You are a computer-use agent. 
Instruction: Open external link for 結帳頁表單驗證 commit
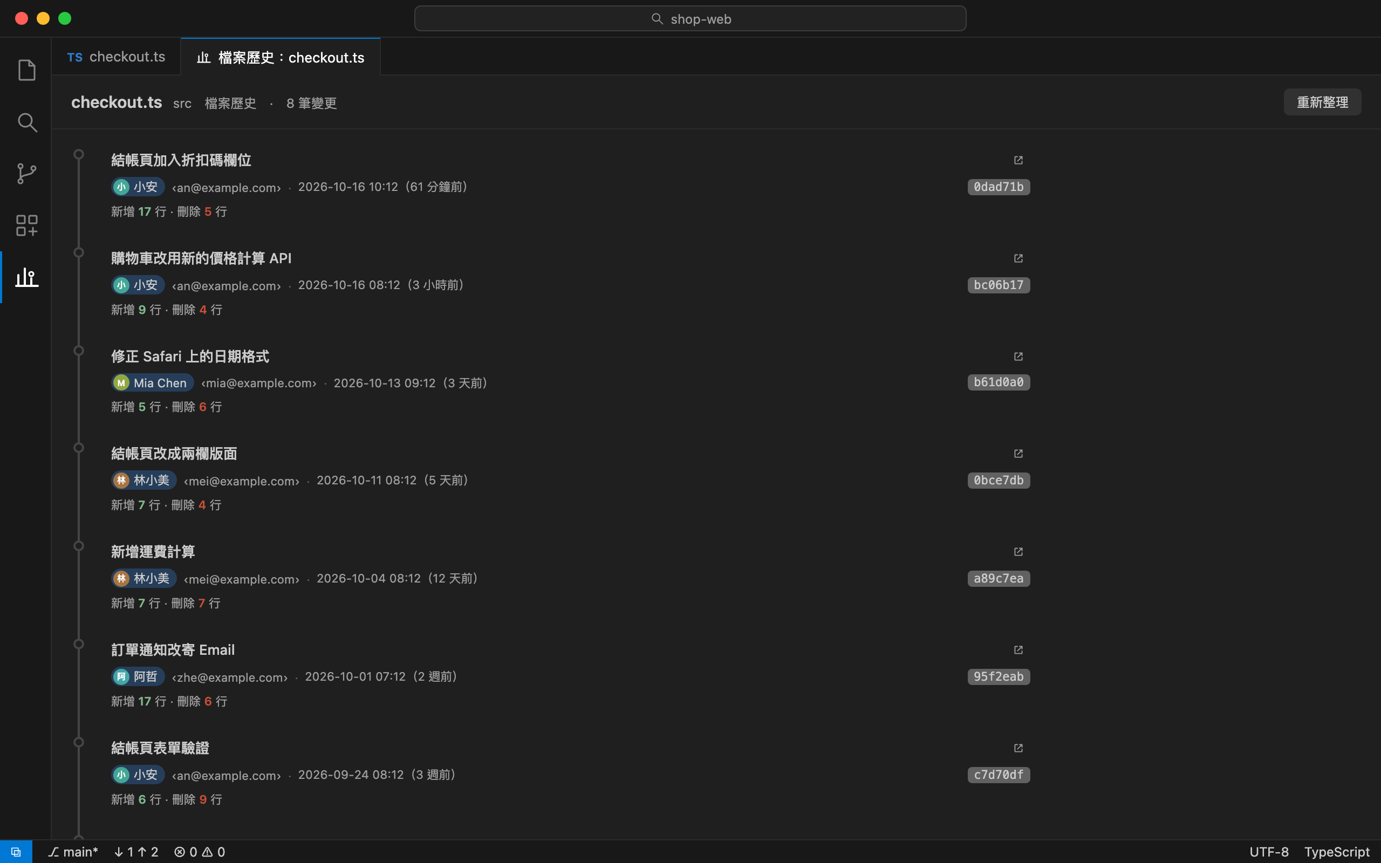(1018, 748)
